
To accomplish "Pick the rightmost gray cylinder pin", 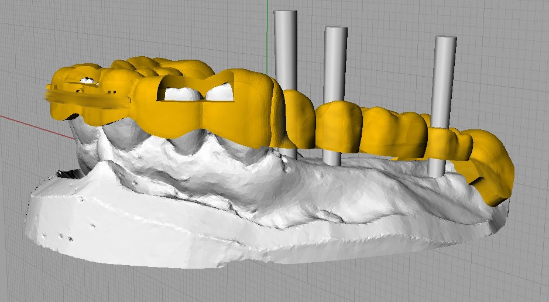I will point(444,76).
